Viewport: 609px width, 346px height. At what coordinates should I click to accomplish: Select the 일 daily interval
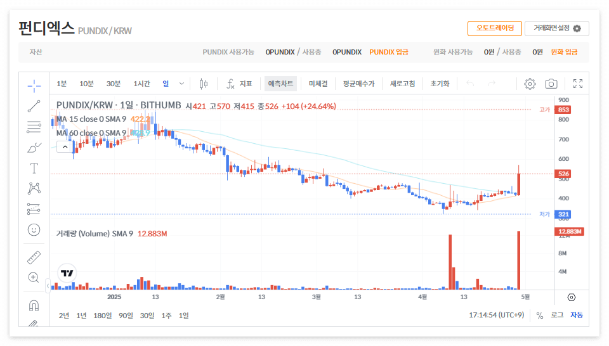coord(166,84)
